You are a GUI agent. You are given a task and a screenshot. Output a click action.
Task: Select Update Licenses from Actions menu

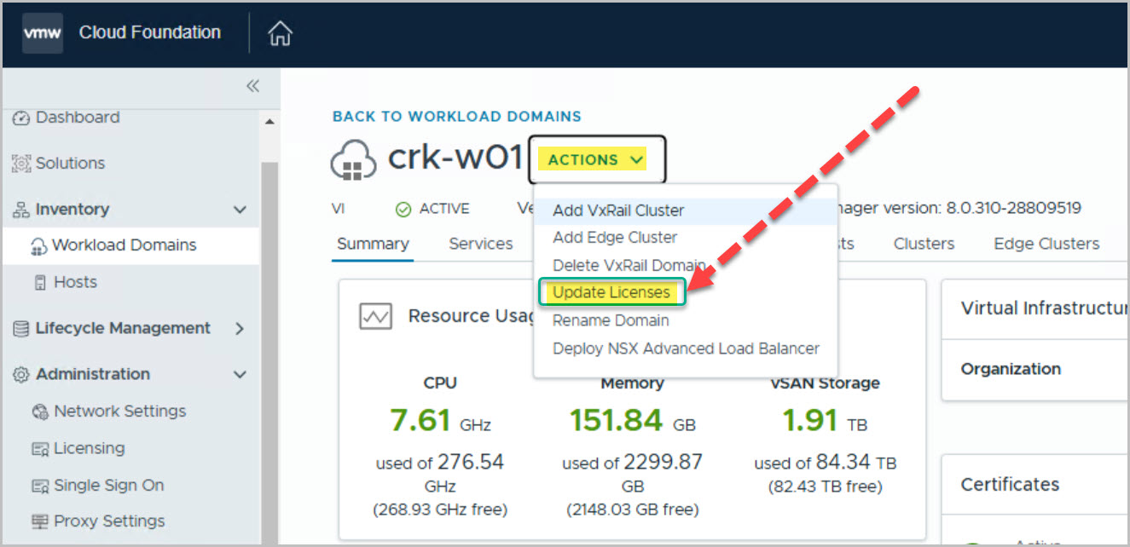click(x=611, y=292)
